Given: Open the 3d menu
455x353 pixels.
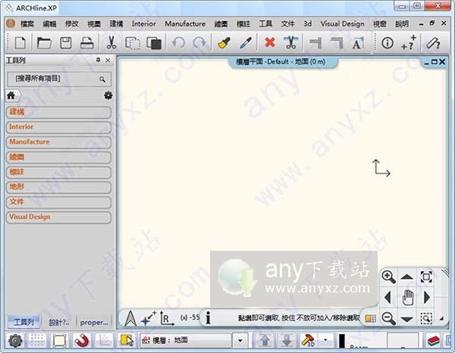Looking at the screenshot, I should (308, 23).
